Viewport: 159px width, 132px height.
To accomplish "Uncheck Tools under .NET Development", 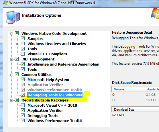I will 23,69.
